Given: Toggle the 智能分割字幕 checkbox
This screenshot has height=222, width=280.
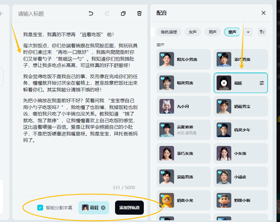Looking at the screenshot, I should (x=40, y=208).
